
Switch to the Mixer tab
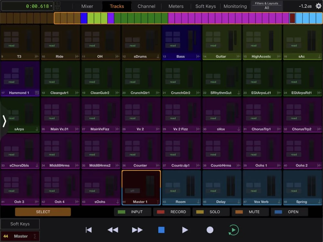coord(88,6)
